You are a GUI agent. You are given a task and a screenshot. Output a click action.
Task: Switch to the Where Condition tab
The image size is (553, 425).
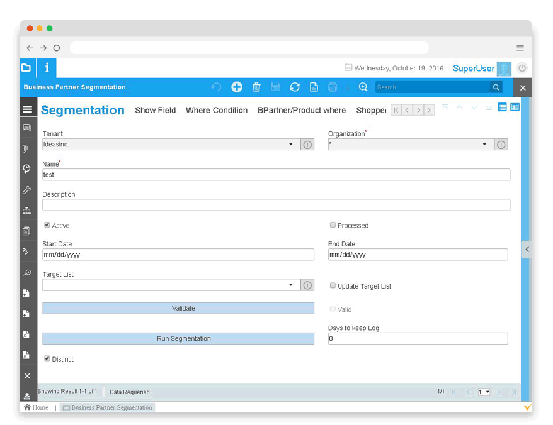[x=216, y=111]
